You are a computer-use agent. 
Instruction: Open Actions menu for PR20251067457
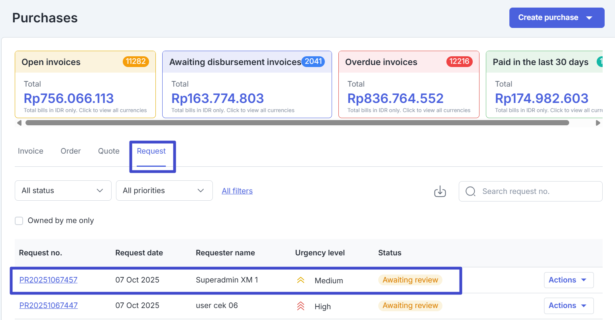pos(568,280)
